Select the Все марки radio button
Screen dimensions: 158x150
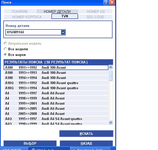(x=5, y=55)
